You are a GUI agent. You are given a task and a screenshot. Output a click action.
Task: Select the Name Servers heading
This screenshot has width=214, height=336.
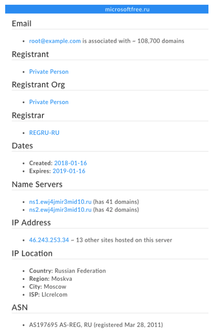37,184
